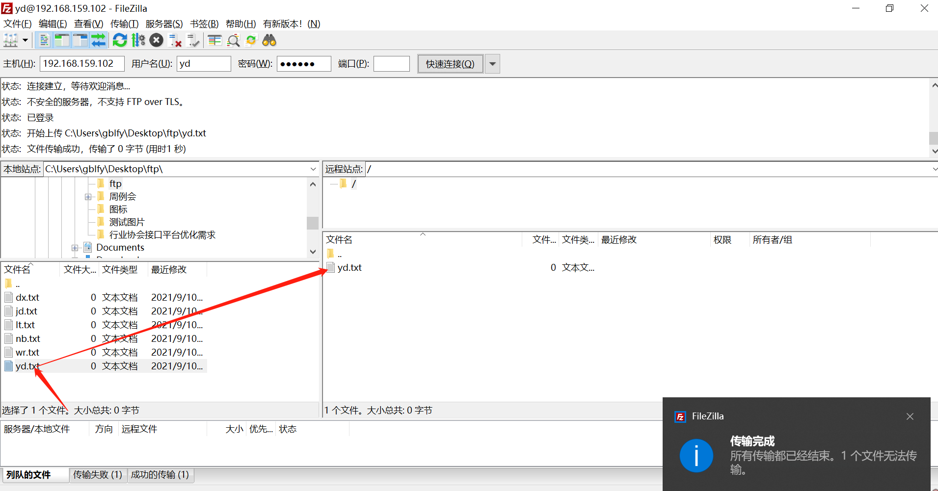938x491 pixels.
Task: Select yd.txt in local file list
Action: (x=104, y=366)
